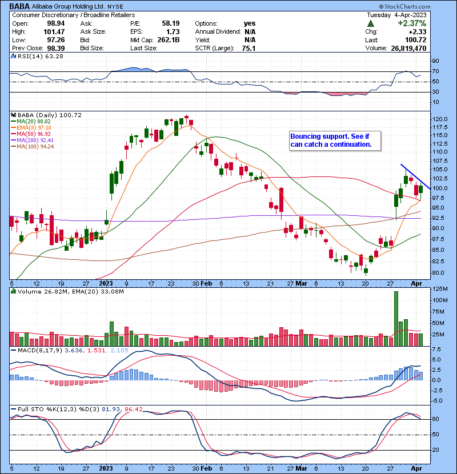Click the SCTR (Large) value 75.1
457x474 pixels.
tap(248, 48)
